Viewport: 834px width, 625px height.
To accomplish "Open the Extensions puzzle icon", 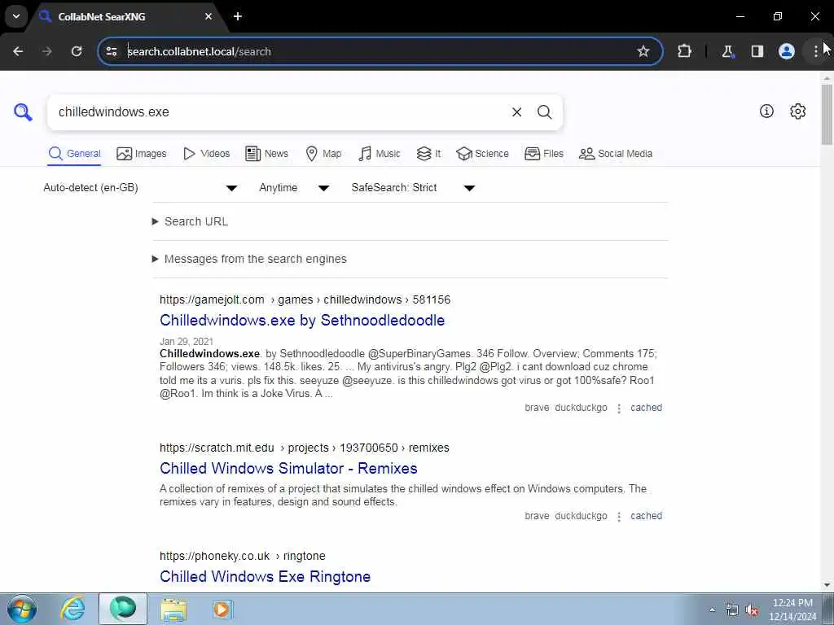I will coord(684,51).
